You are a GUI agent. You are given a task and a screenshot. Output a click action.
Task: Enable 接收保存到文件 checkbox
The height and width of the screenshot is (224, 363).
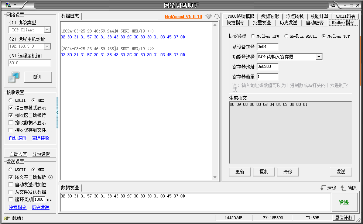point(11,130)
